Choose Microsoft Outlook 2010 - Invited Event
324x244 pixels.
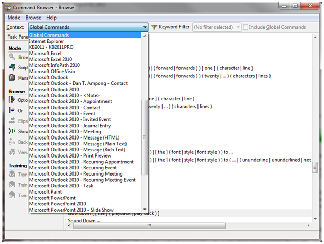click(85, 119)
